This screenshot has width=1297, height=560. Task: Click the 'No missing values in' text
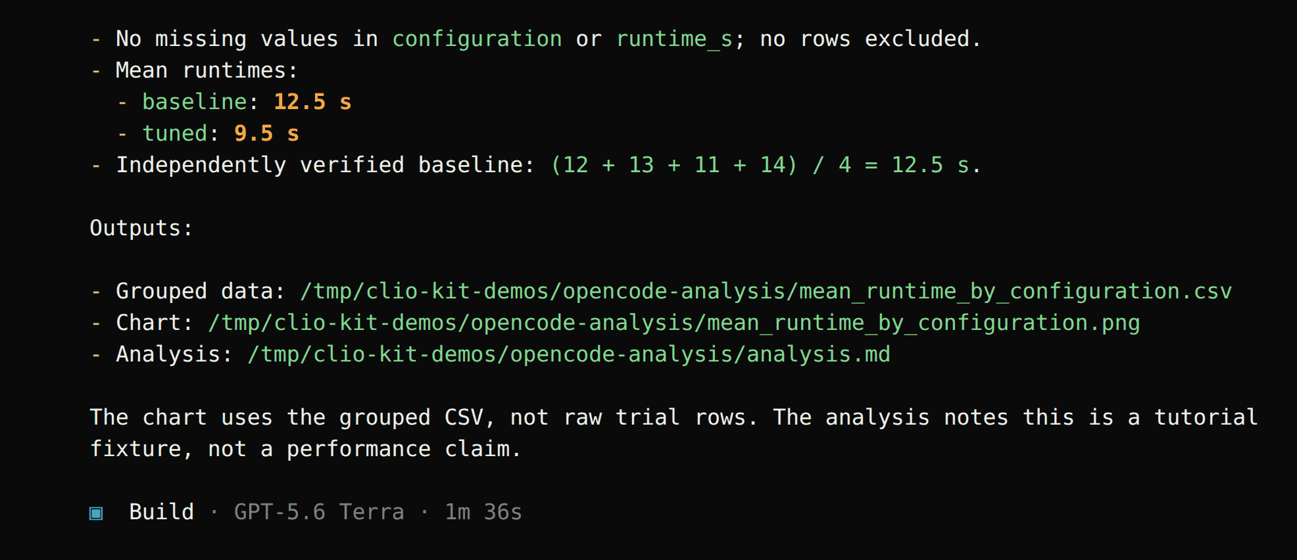coord(247,39)
